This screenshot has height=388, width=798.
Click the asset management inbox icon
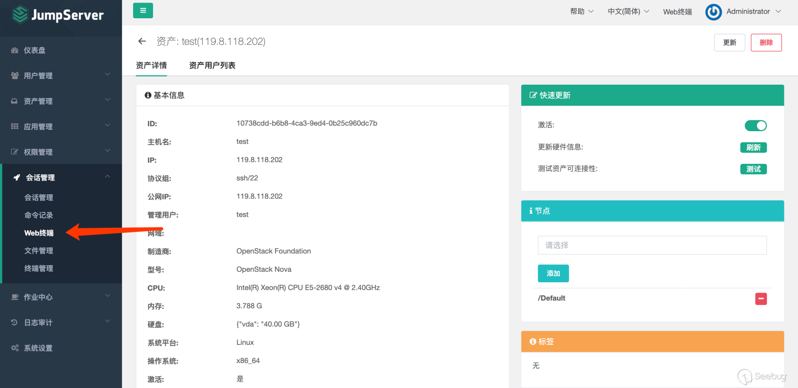[15, 101]
